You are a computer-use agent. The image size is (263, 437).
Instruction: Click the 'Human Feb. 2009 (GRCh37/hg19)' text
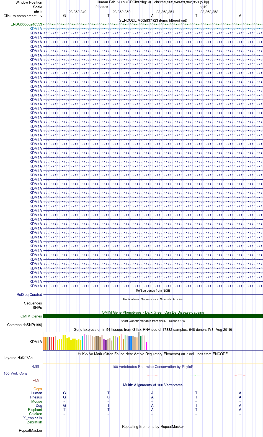(x=124, y=2)
